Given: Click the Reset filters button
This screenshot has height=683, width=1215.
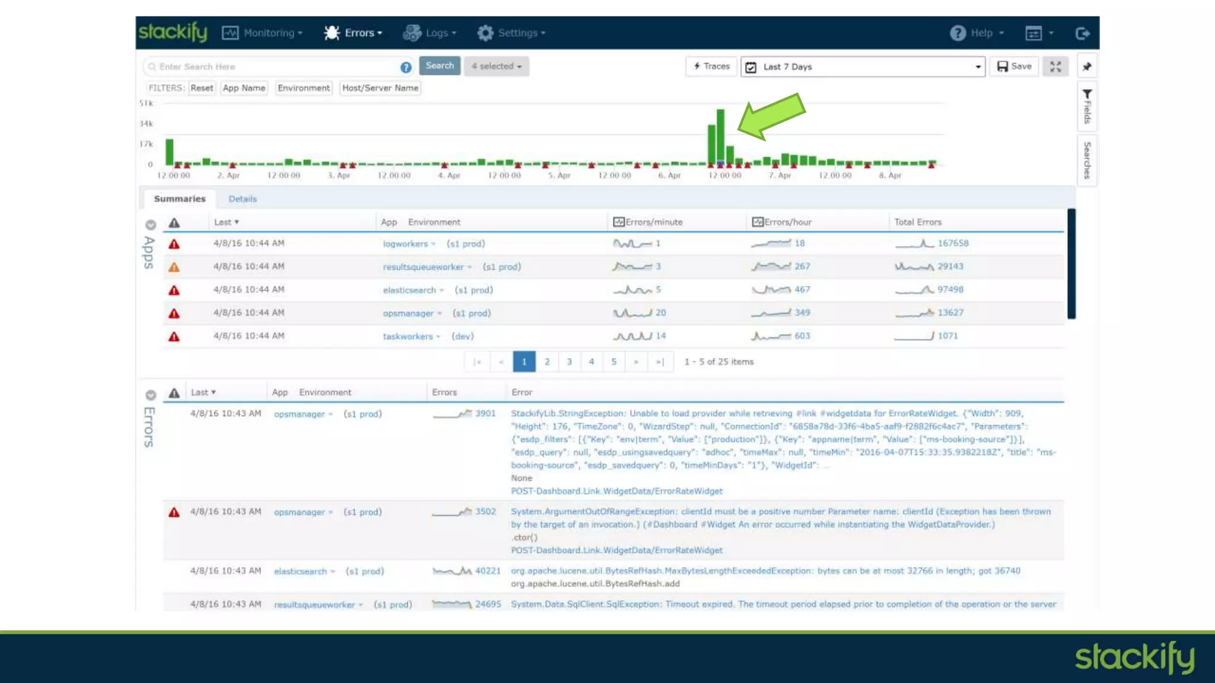Looking at the screenshot, I should pos(202,88).
